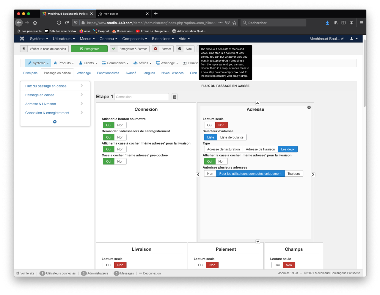
Task: Switch to the Fonctionnalités tab
Action: coord(108,73)
